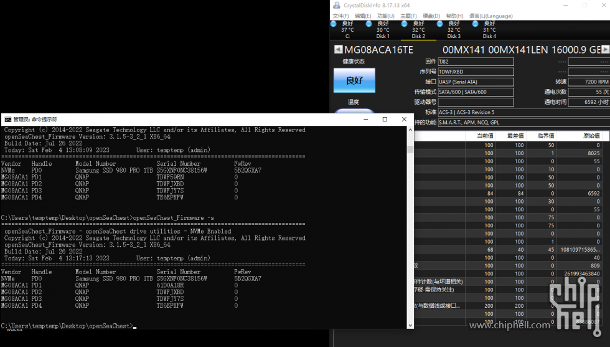The width and height of the screenshot is (610, 347).
Task: Open the 功能(U) menu
Action: click(385, 16)
